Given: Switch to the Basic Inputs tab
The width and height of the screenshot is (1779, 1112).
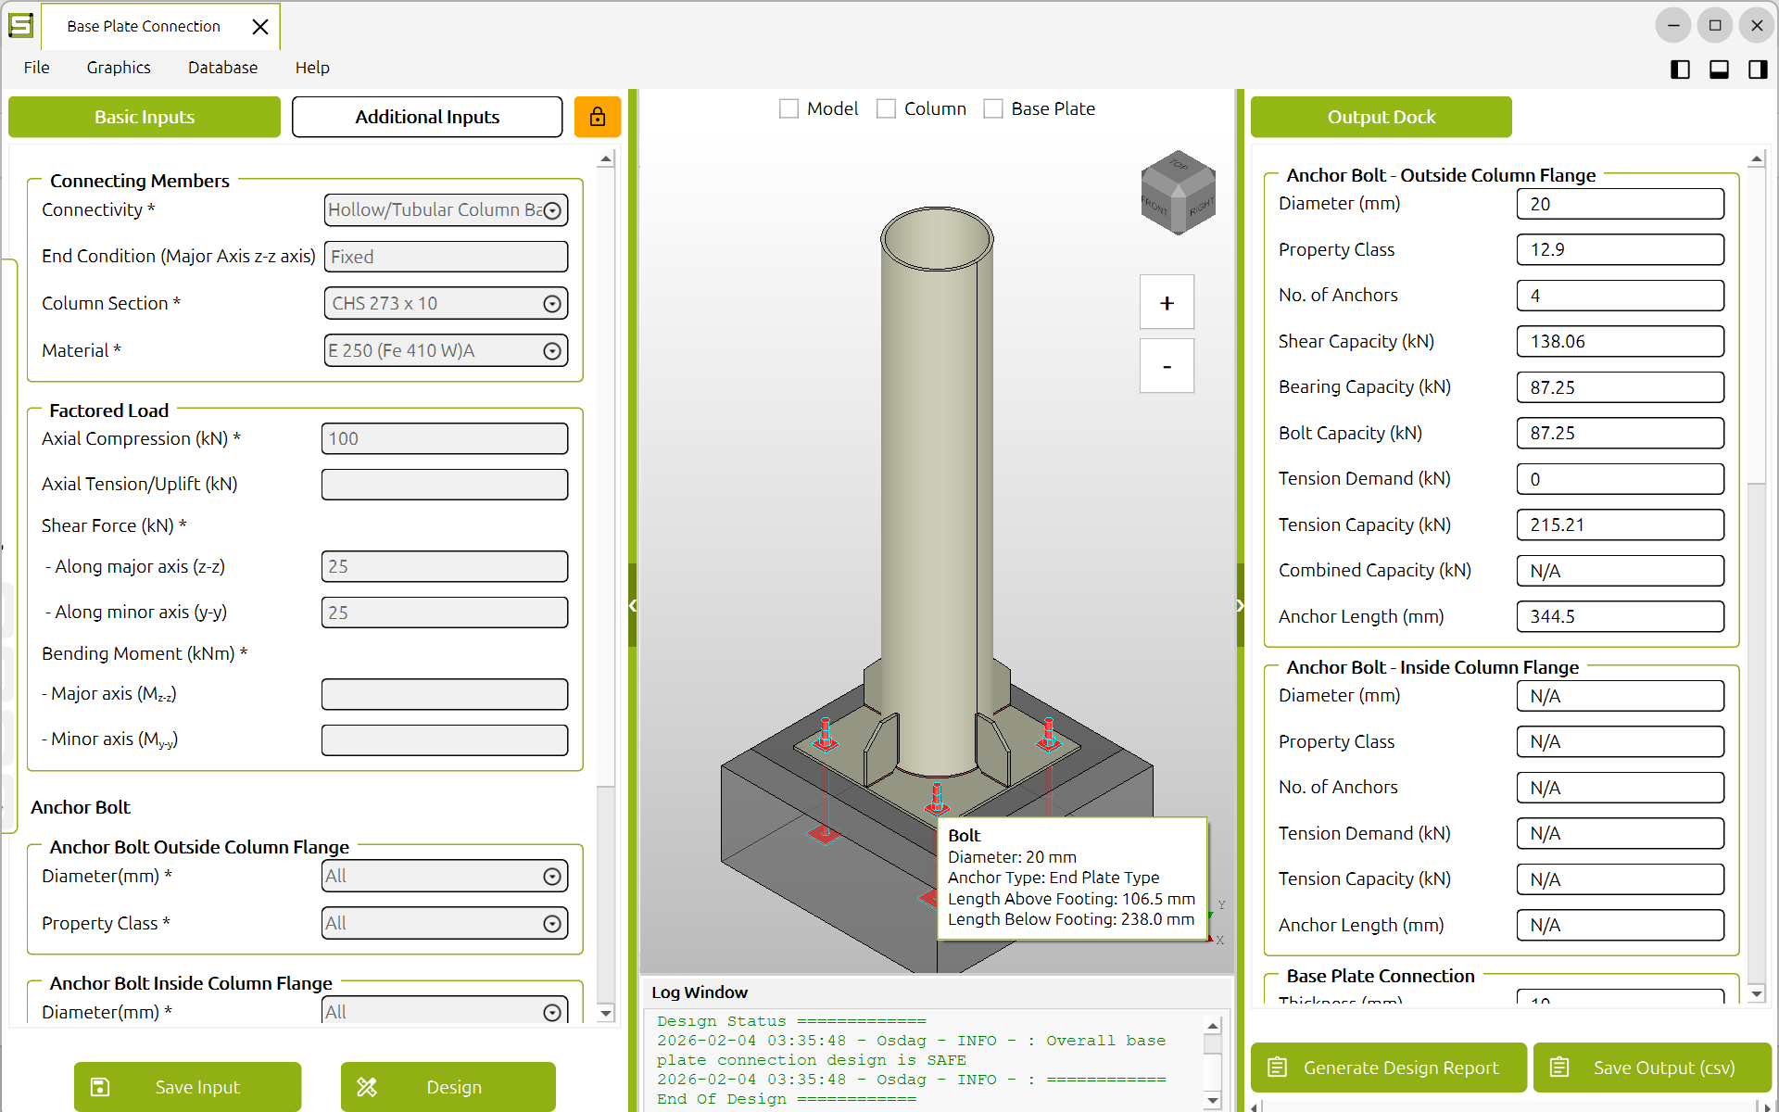Looking at the screenshot, I should 145,117.
